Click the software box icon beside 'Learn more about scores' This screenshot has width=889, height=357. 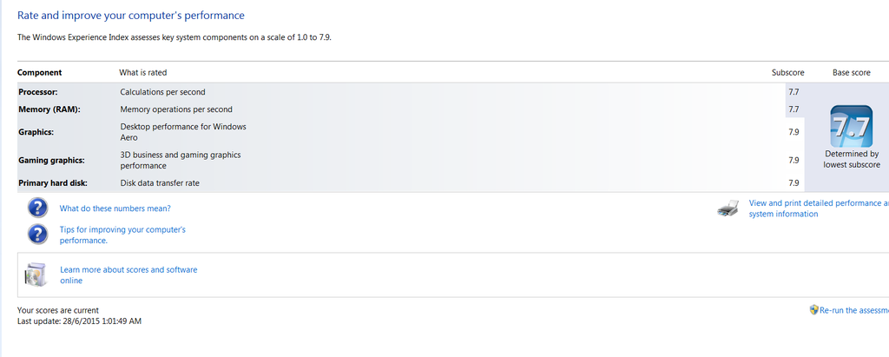(36, 274)
